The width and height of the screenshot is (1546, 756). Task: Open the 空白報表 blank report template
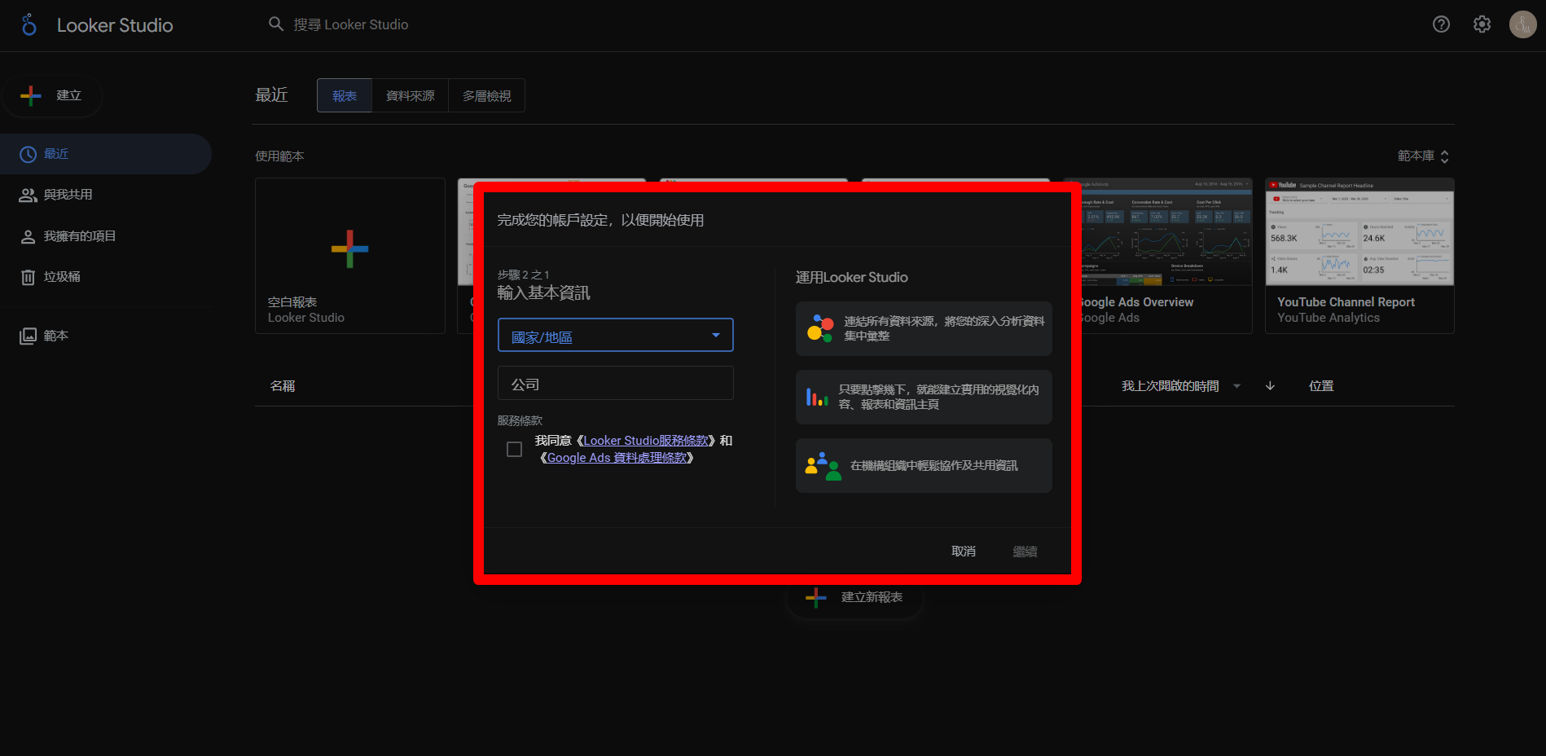[x=350, y=256]
